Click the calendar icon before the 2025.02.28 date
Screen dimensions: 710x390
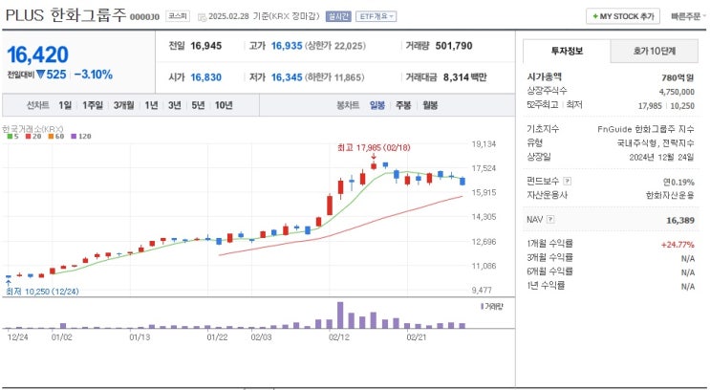point(202,17)
